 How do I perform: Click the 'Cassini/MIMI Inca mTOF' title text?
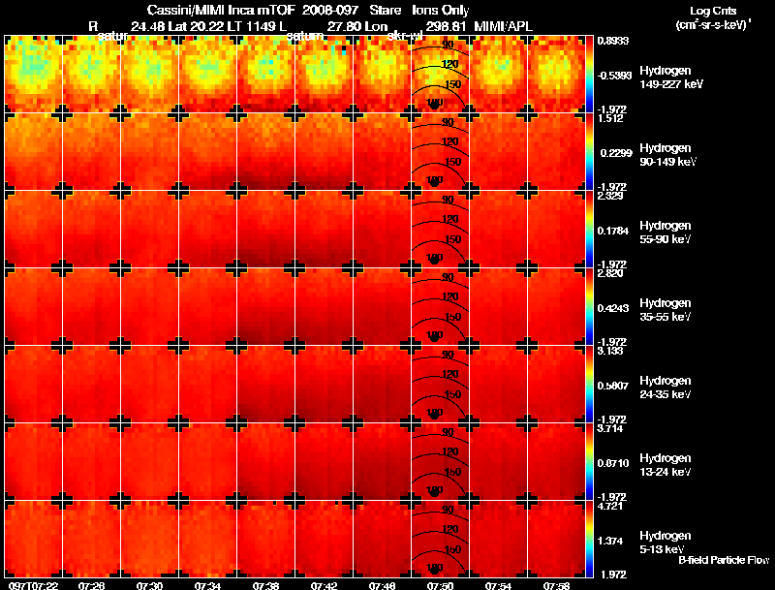221,11
